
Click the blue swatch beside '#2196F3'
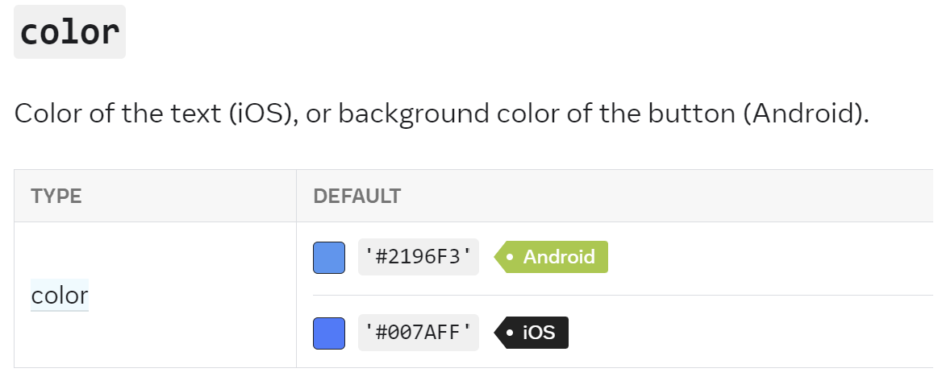coord(329,258)
